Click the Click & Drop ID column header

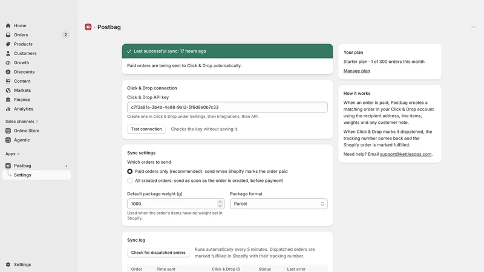(x=226, y=269)
